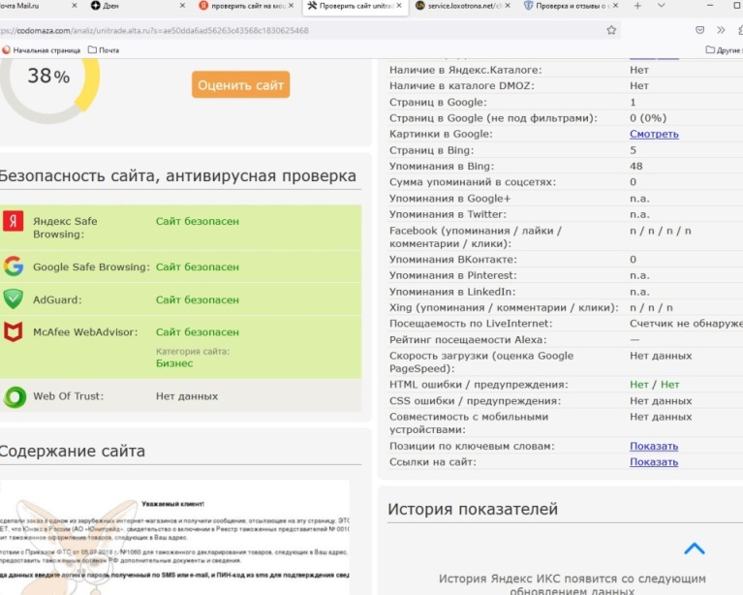Click the orange 'Оценить сайт' button
Screen dimensions: 743x595
point(240,85)
